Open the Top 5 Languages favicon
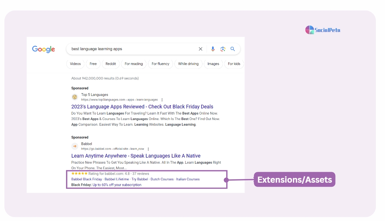Screen dimensions: 385x221 [74, 97]
